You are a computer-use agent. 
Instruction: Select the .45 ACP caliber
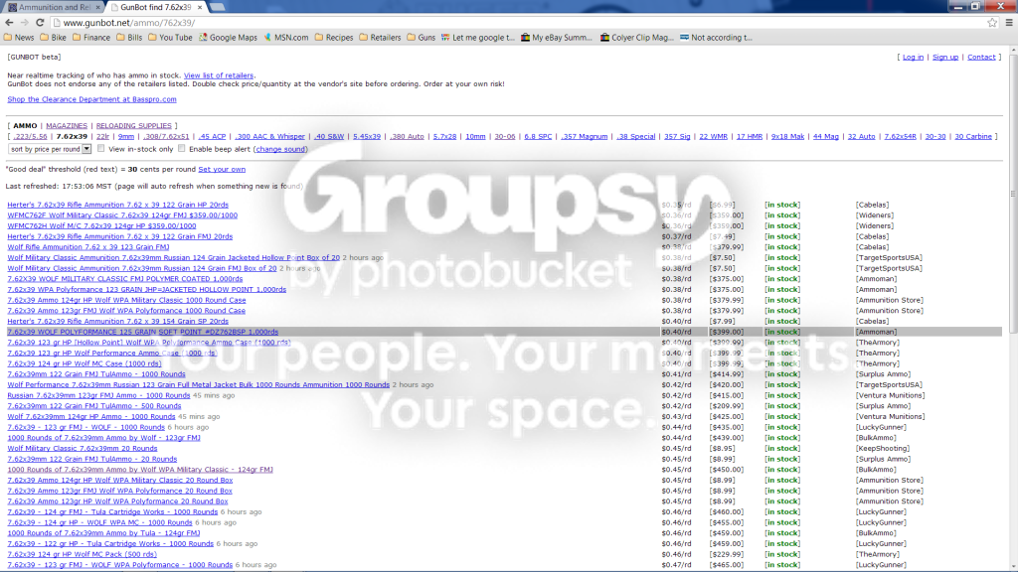212,137
